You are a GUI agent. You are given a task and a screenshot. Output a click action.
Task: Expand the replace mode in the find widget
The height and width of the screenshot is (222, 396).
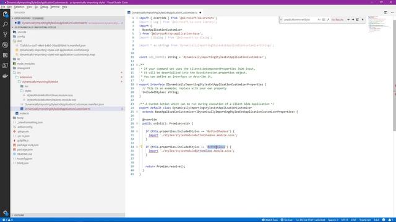tap(281, 20)
